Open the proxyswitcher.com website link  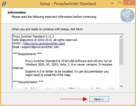tap(44, 43)
